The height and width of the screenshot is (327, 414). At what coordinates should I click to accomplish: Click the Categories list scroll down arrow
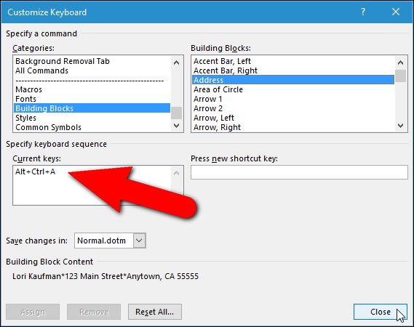click(176, 126)
